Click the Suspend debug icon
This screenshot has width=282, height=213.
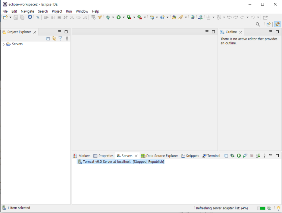click(x=53, y=17)
